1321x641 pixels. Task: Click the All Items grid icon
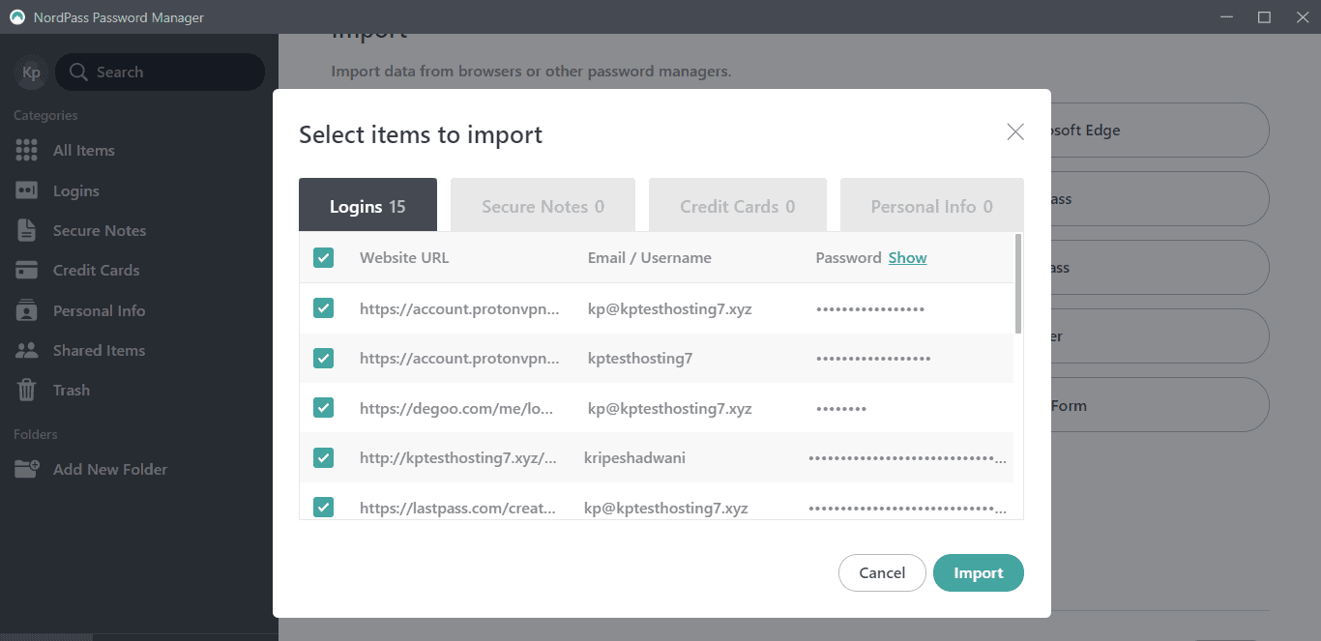(x=26, y=151)
